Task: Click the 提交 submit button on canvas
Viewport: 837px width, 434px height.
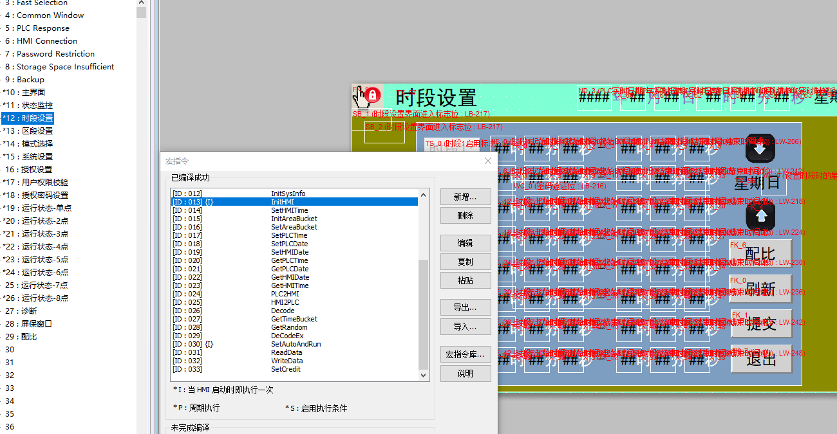Action: pos(761,323)
